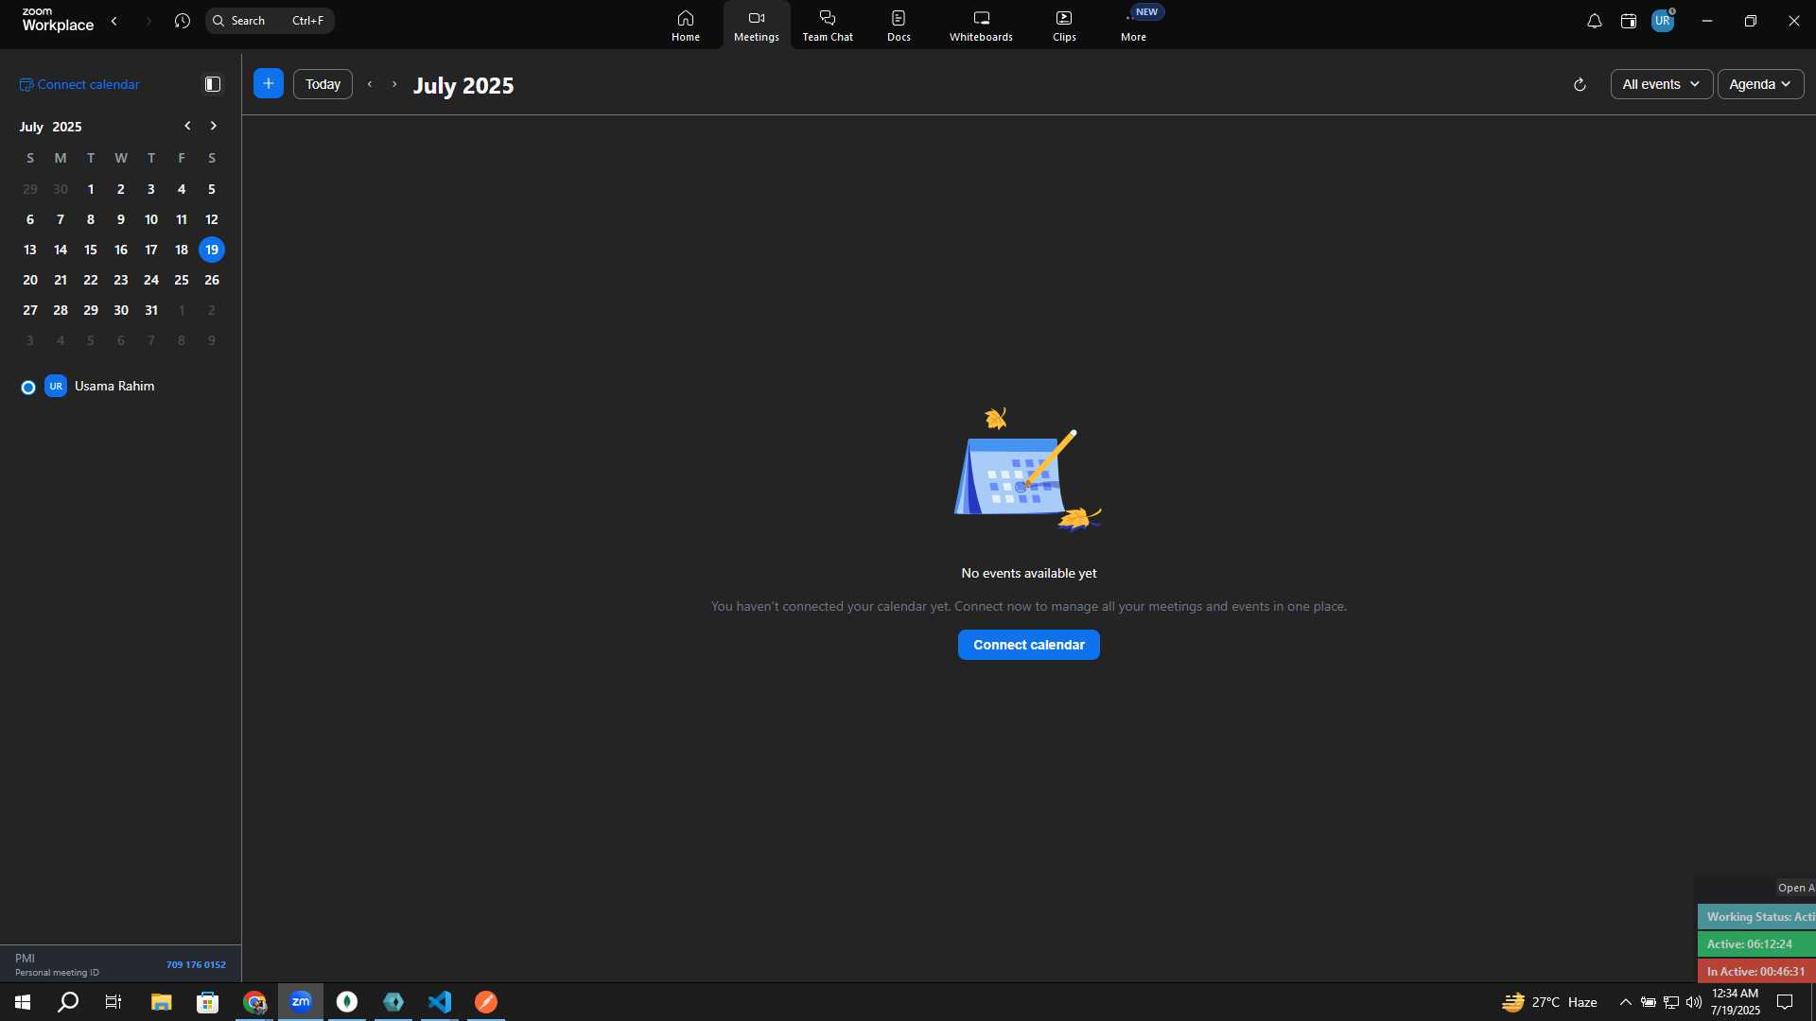Select June 29 in mini calendar

30,189
